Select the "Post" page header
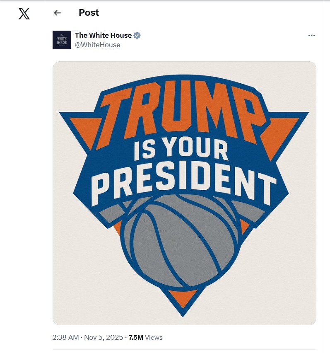Viewport: 330px width, 353px height. [x=88, y=12]
